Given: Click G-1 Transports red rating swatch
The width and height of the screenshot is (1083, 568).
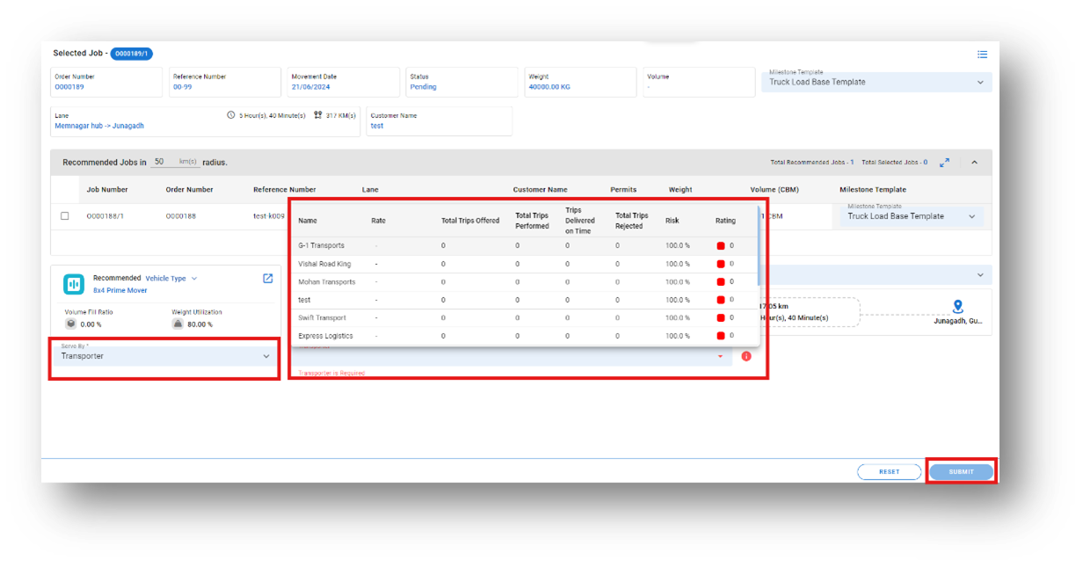Looking at the screenshot, I should click(x=721, y=245).
